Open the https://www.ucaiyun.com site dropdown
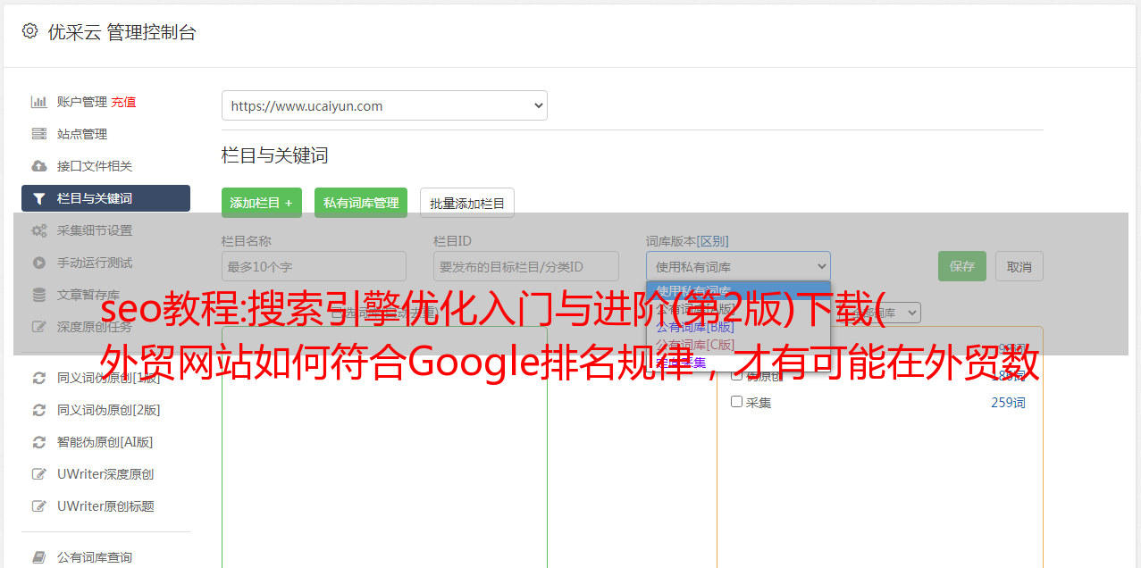This screenshot has width=1141, height=568. point(384,105)
